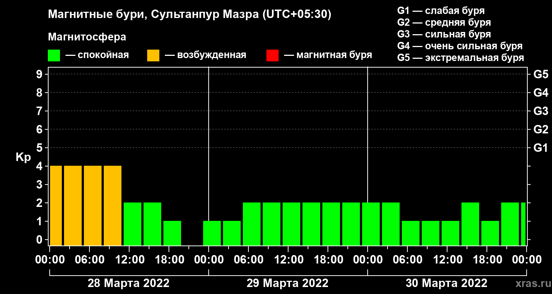The height and width of the screenshot is (294, 552).
Task: Click the last orange Kp 4 bar before 12:00
Action: [x=113, y=205]
